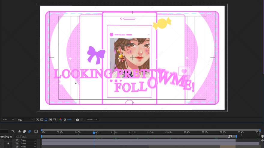The height and width of the screenshot is (148, 264).
Task: Select the purple bow graphic in the viewer
Action: coord(96,55)
